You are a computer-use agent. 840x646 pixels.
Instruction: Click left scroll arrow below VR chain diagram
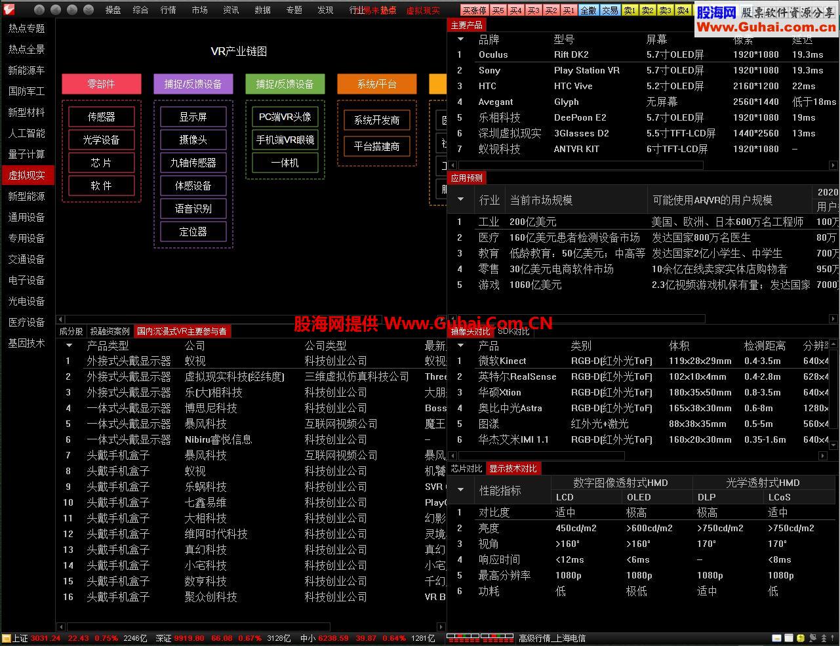pyautogui.click(x=60, y=319)
